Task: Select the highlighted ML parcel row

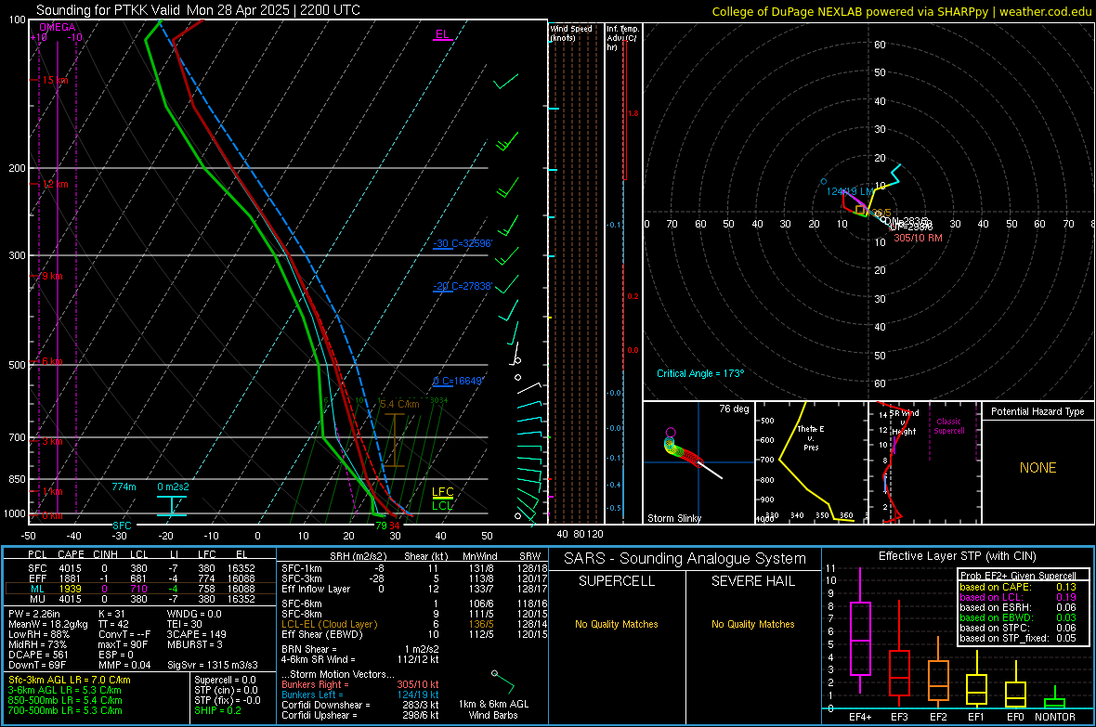Action: (140, 589)
